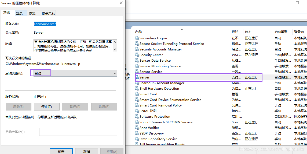This screenshot has width=307, height=154.
Task: Maximize the Services window
Action: coord(297,3)
